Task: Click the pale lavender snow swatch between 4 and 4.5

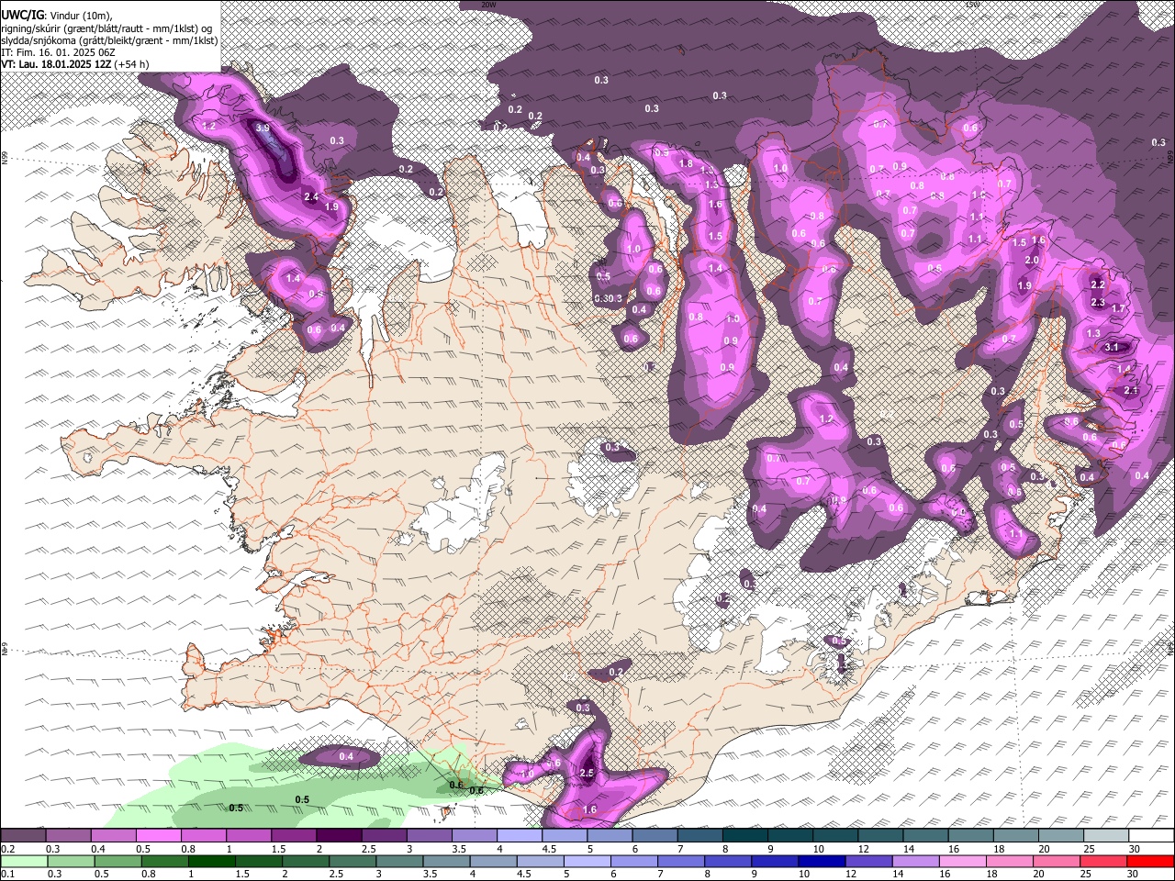Action: tap(520, 835)
